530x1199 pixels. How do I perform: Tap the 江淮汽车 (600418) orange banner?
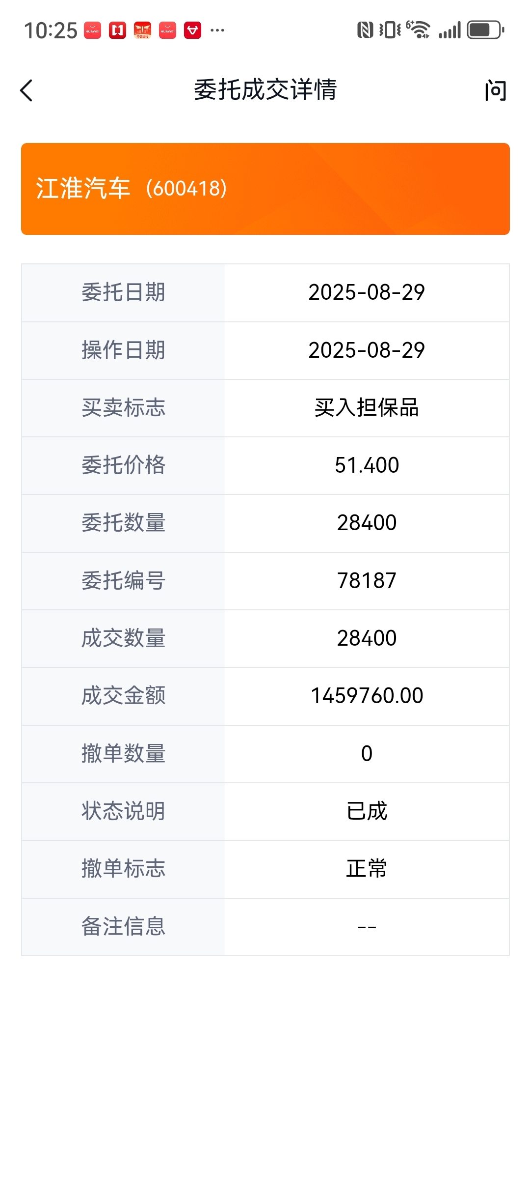coord(265,189)
